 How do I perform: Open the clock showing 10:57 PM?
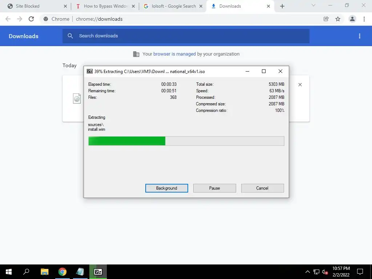341,272
